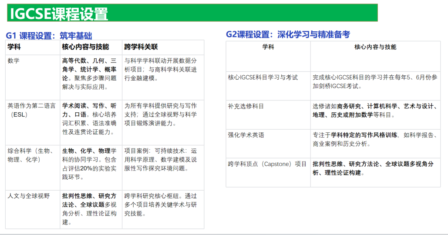Viewport: 448px width, 235px height.
Task: Click the cell 跨学科研究核心枢纽
Action: [163, 209]
